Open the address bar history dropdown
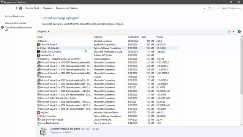 204,8
